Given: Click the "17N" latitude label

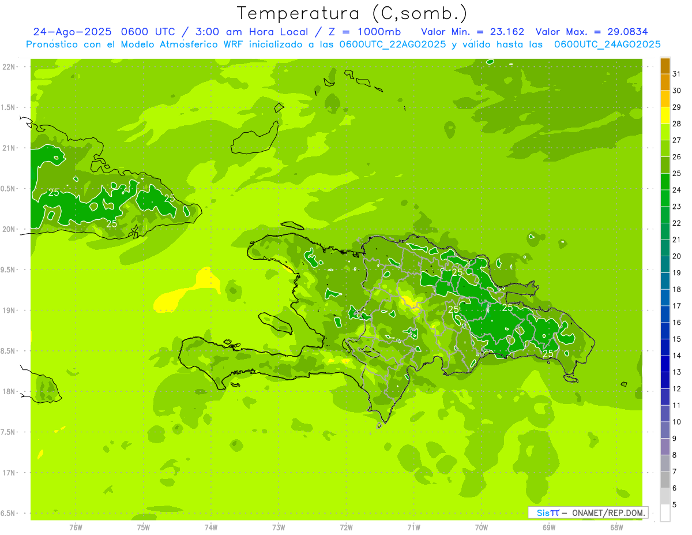Looking at the screenshot, I should pyautogui.click(x=8, y=473).
